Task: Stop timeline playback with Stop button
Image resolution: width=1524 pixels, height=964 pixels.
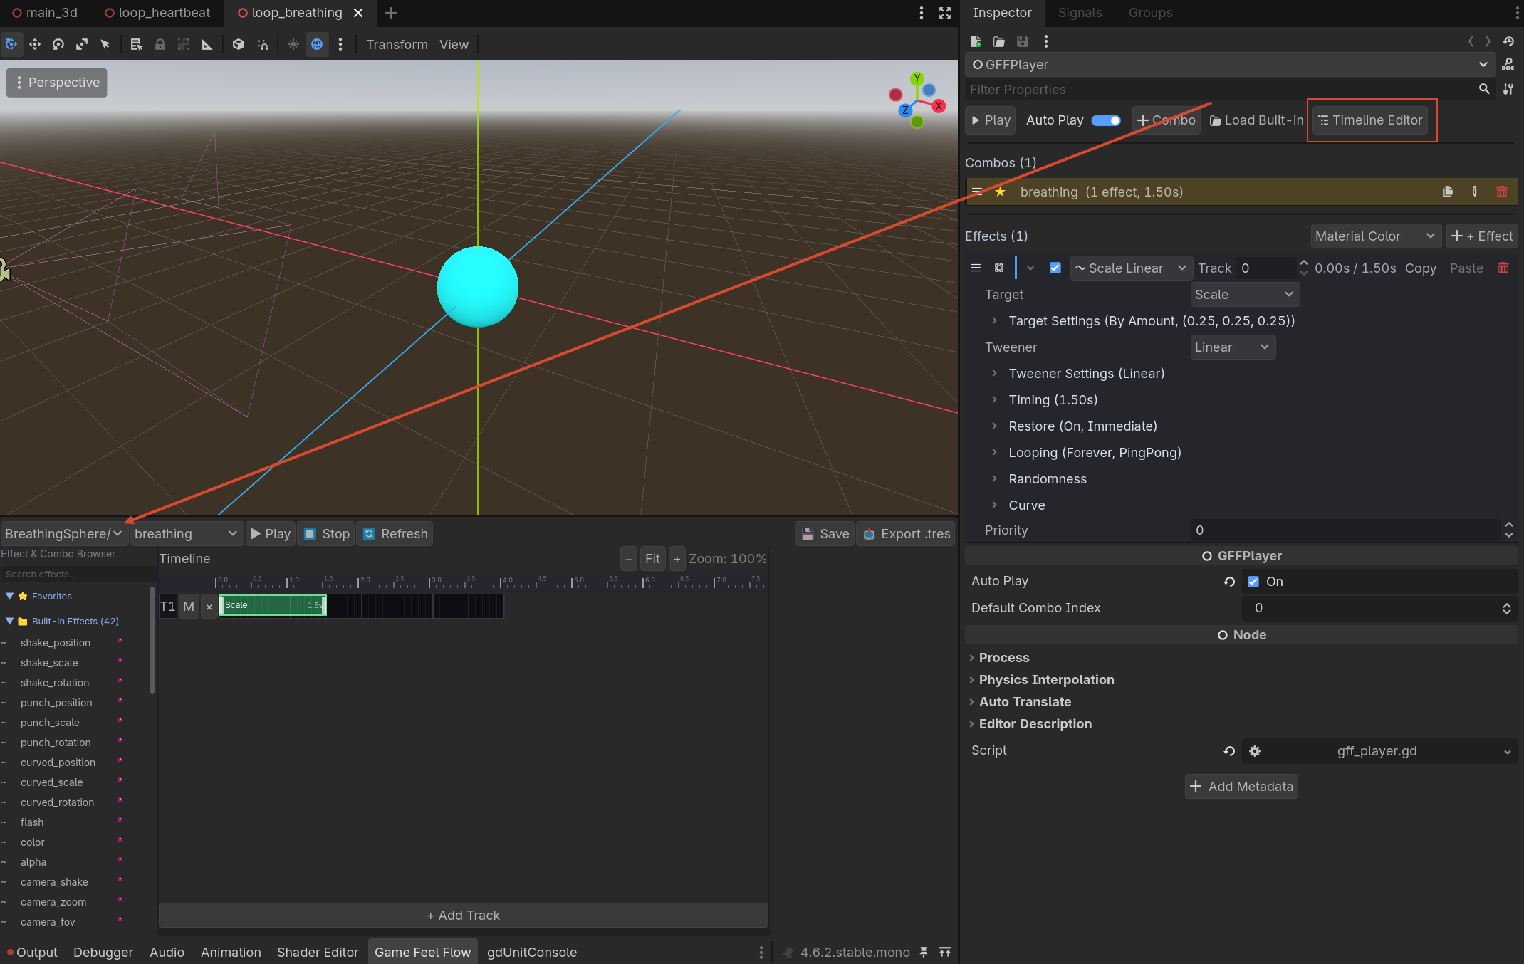Action: point(326,534)
